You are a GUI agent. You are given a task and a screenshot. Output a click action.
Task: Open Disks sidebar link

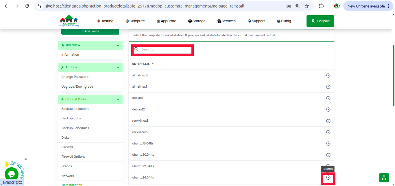pyautogui.click(x=65, y=138)
